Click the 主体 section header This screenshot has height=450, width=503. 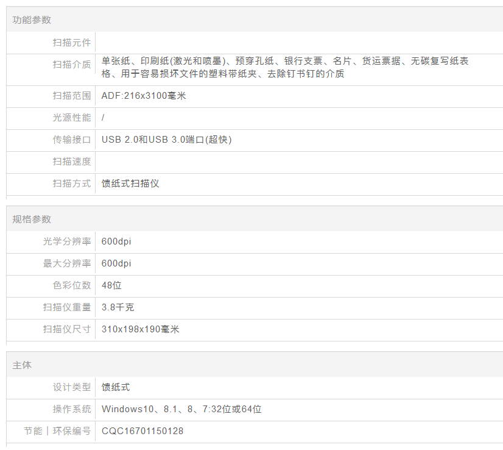click(22, 365)
